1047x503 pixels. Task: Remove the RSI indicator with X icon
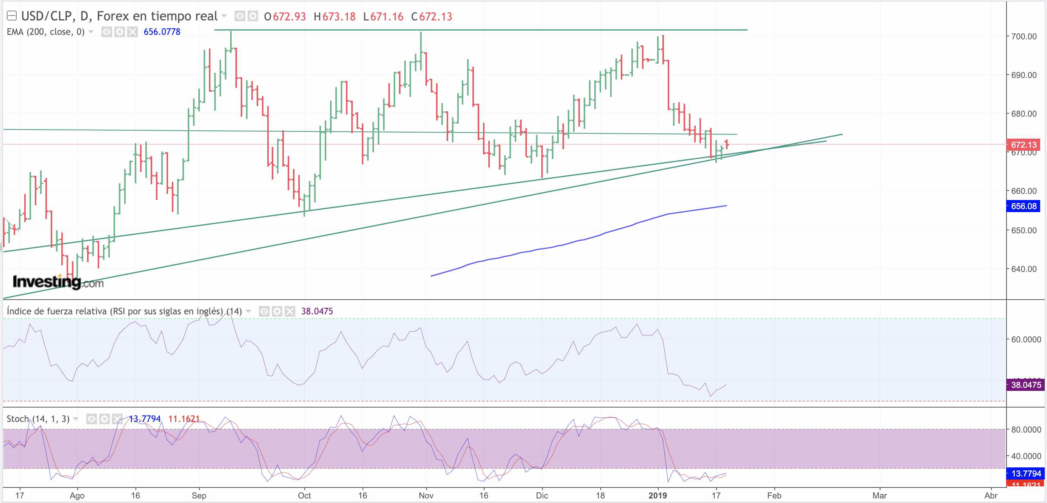tap(290, 311)
